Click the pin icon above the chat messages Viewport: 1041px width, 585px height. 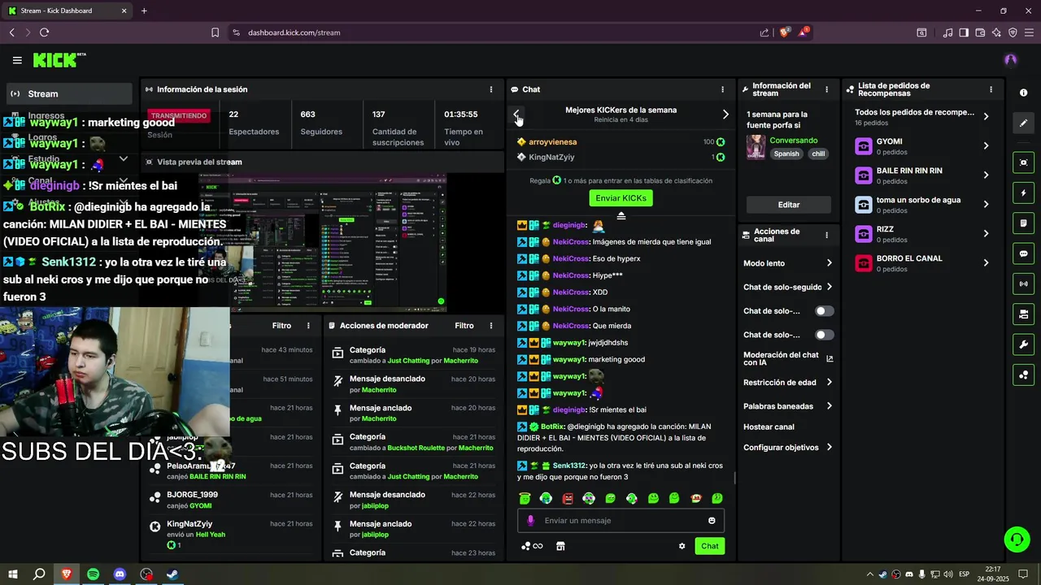pyautogui.click(x=621, y=215)
